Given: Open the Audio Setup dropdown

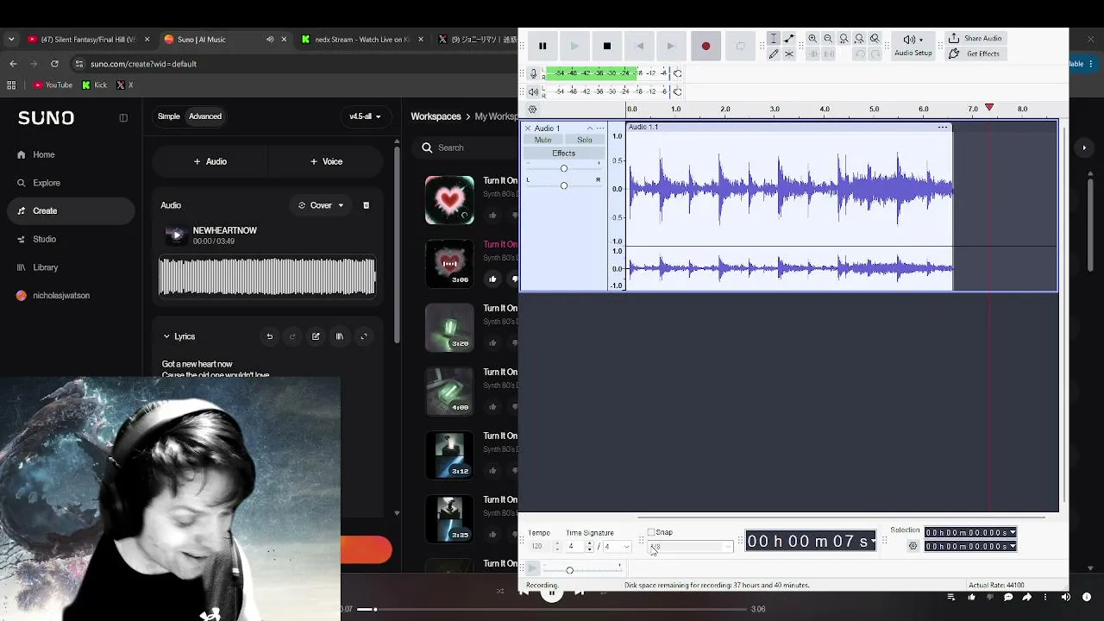Looking at the screenshot, I should point(913,45).
